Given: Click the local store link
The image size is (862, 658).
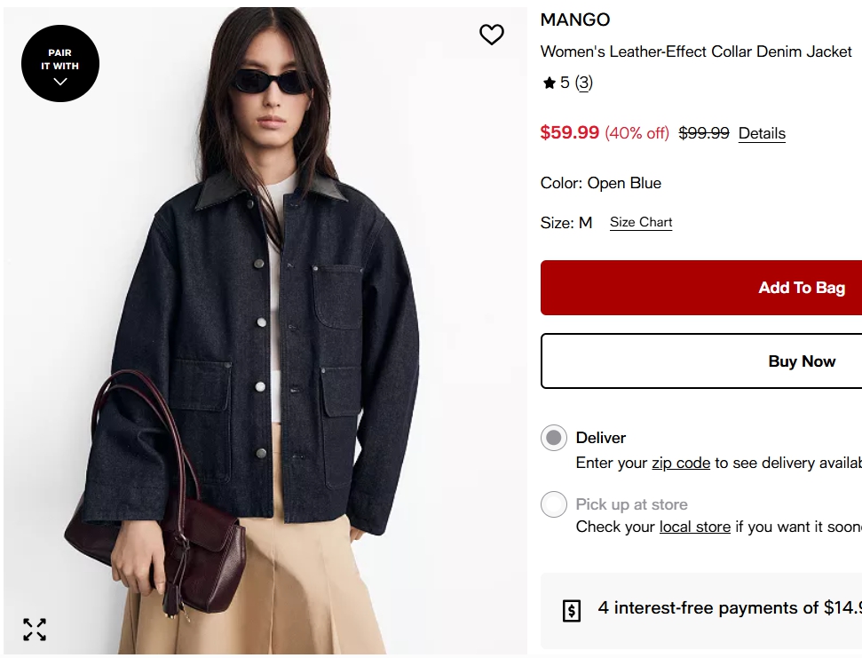Looking at the screenshot, I should 695,527.
